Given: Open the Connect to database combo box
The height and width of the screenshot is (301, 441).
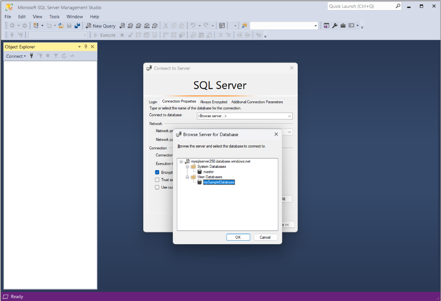Looking at the screenshot, I should pyautogui.click(x=245, y=116).
